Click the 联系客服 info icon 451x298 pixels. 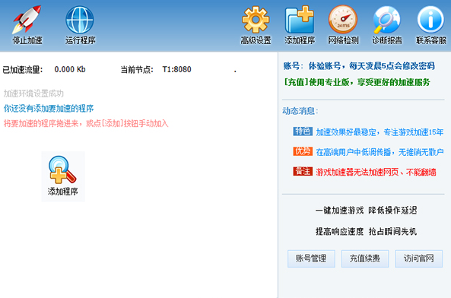click(x=431, y=25)
